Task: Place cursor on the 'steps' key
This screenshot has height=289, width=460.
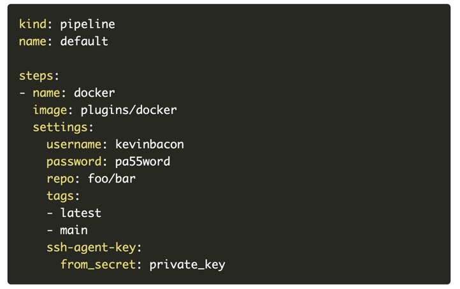Action: coord(36,76)
